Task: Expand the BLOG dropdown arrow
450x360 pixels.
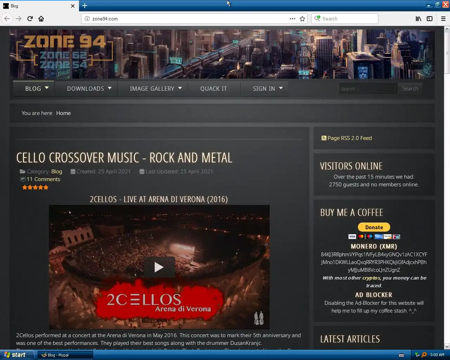Action: [47, 88]
